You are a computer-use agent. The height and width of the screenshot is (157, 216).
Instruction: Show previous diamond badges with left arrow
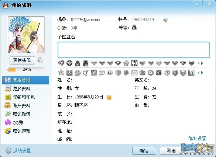199,63
